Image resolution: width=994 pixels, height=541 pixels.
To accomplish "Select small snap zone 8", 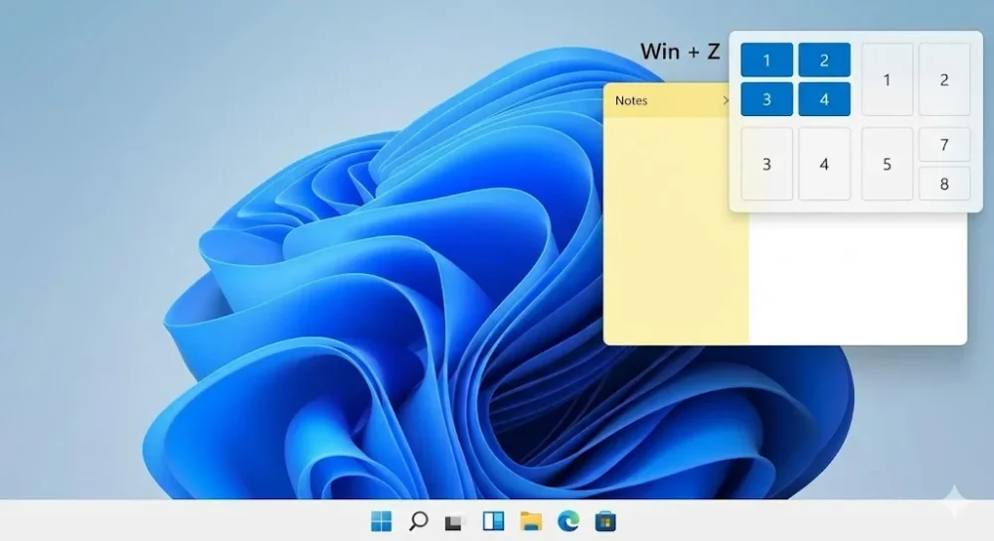I will coord(943,184).
